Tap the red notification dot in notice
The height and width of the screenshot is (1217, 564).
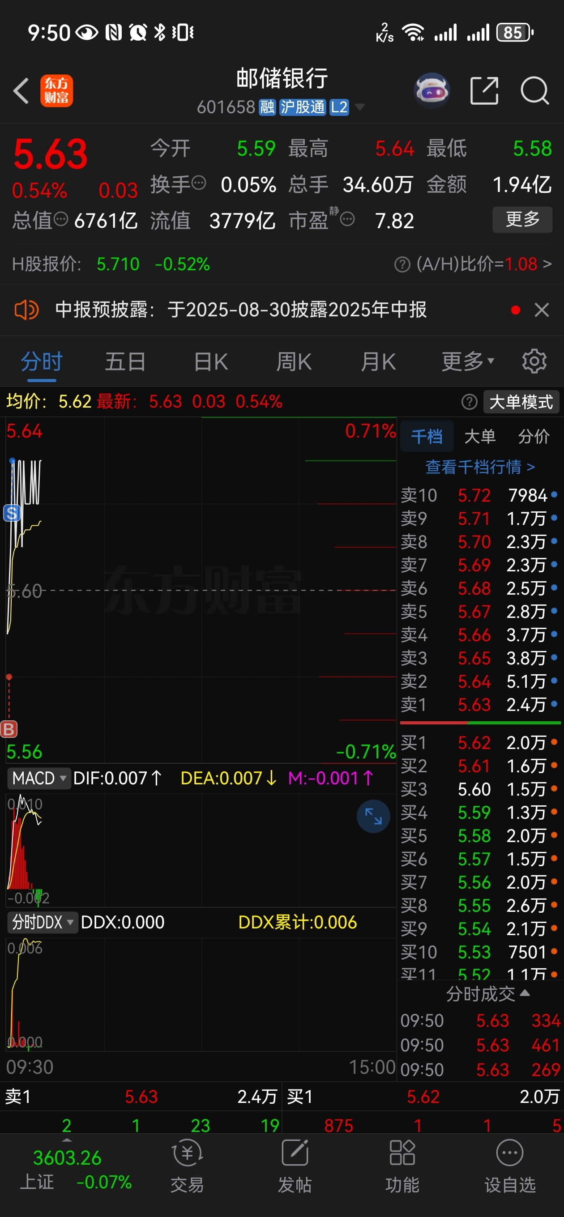tap(516, 310)
